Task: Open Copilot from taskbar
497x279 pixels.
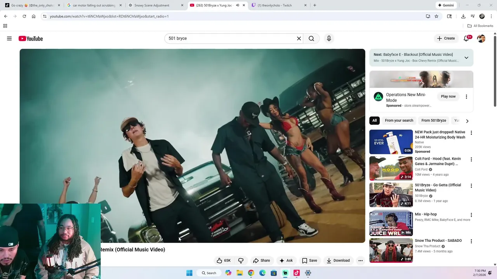Action: pyautogui.click(x=228, y=273)
